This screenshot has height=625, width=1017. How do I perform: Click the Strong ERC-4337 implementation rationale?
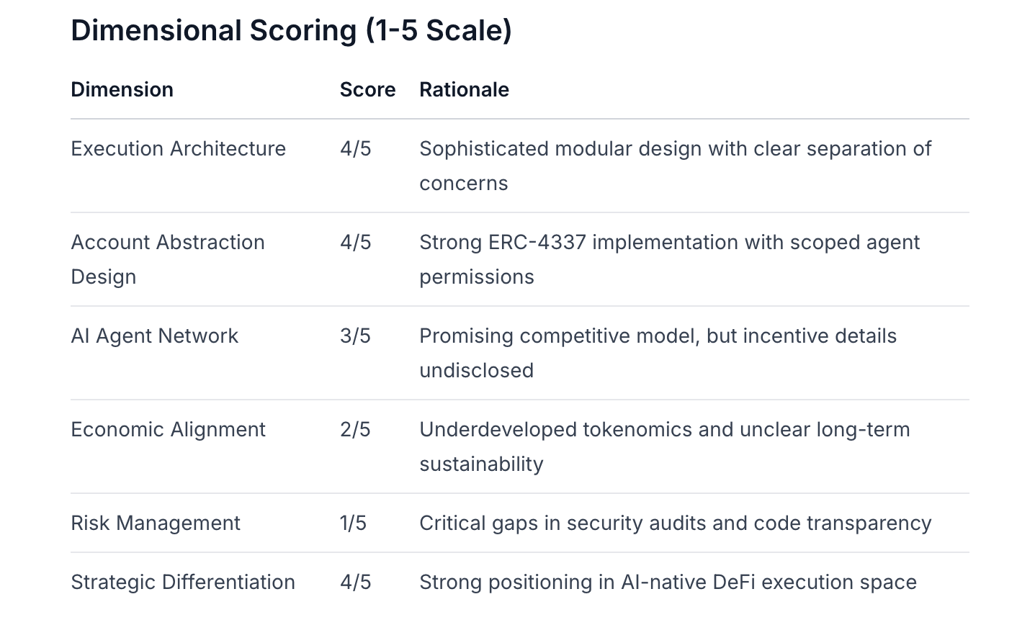[x=669, y=243]
